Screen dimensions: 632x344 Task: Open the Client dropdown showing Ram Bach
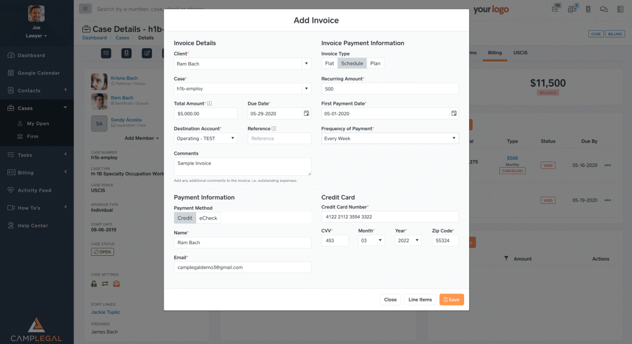(x=242, y=63)
